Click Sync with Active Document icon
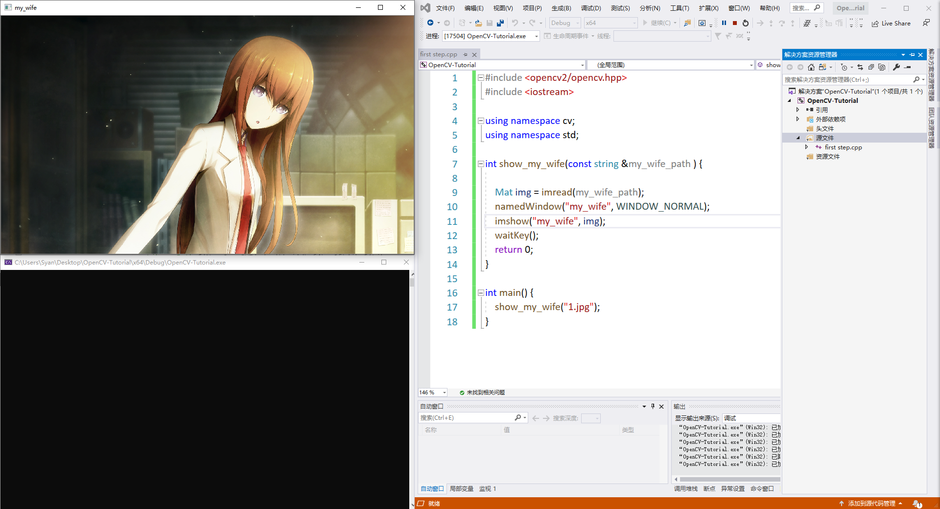The width and height of the screenshot is (940, 509). pos(860,67)
